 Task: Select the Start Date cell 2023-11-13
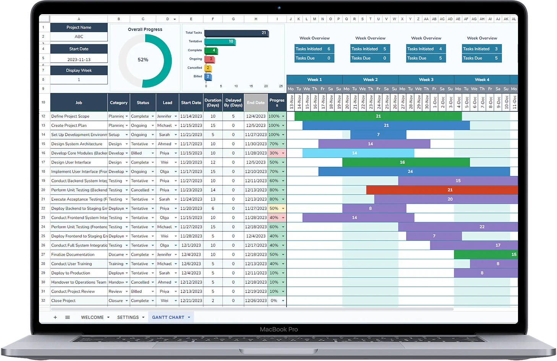point(79,59)
